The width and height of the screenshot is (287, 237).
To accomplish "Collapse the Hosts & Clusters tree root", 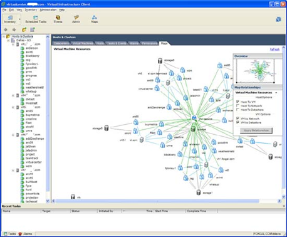I will pos(4,36).
